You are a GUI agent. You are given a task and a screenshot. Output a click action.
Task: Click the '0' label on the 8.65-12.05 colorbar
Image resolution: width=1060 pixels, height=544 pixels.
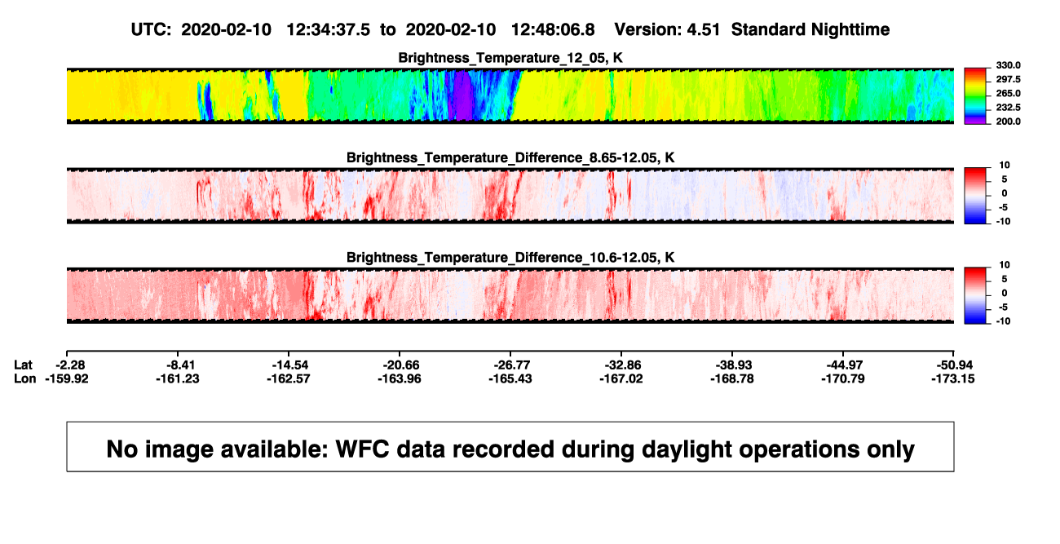1003,193
